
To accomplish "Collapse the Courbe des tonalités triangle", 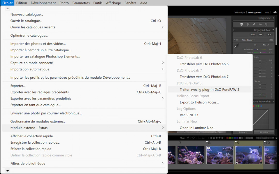I will [x=273, y=101].
